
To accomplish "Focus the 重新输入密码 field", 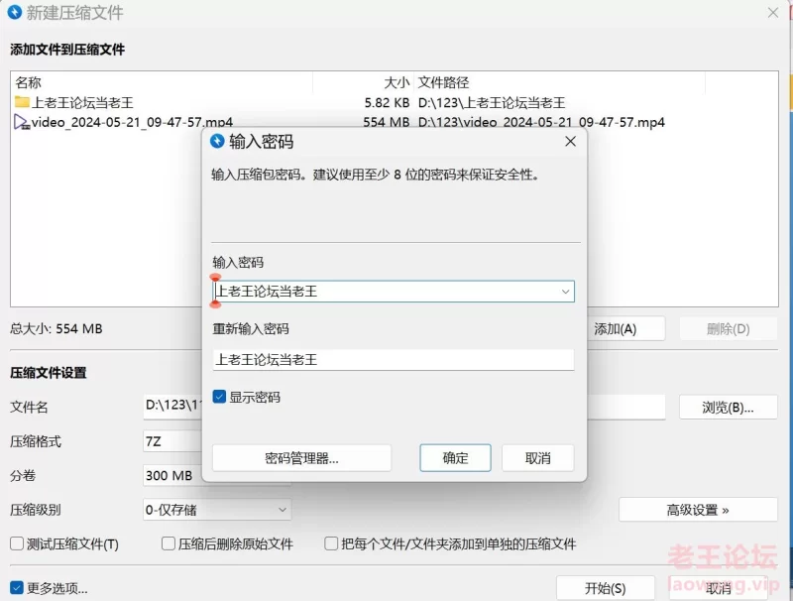I will (x=393, y=360).
